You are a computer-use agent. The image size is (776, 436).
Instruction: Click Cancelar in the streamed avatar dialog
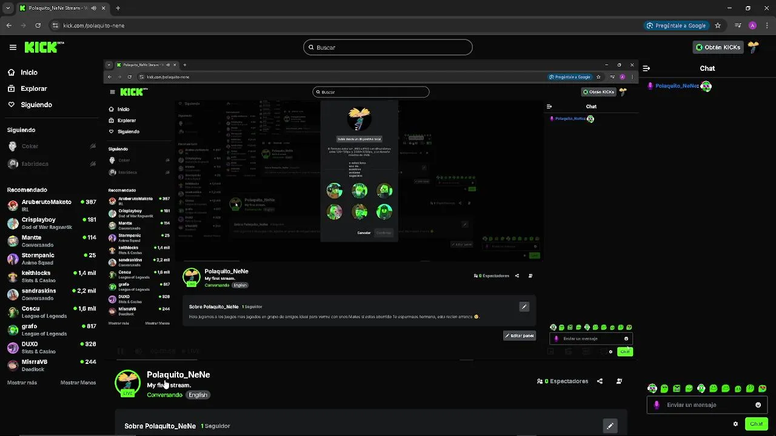(364, 233)
